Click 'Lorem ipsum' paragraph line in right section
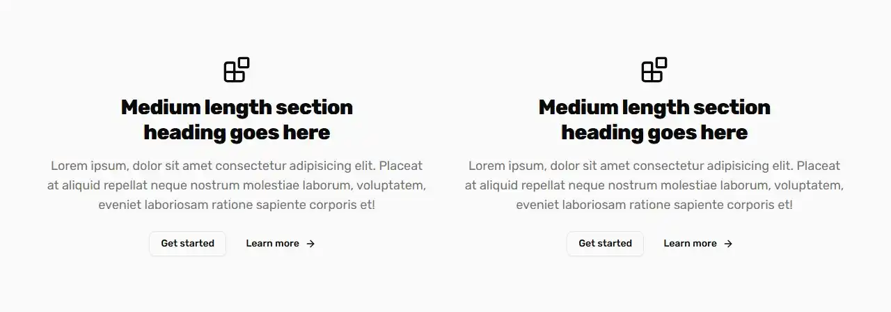Image resolution: width=891 pixels, height=312 pixels. point(654,166)
